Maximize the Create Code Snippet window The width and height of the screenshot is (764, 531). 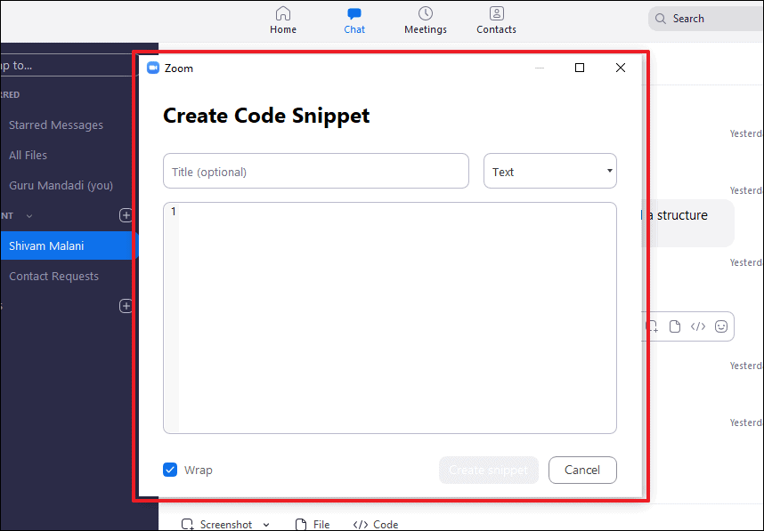click(580, 68)
